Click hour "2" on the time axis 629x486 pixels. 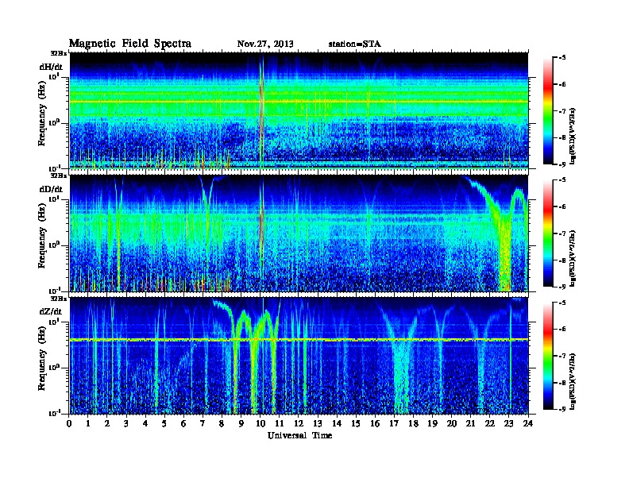[x=107, y=423]
